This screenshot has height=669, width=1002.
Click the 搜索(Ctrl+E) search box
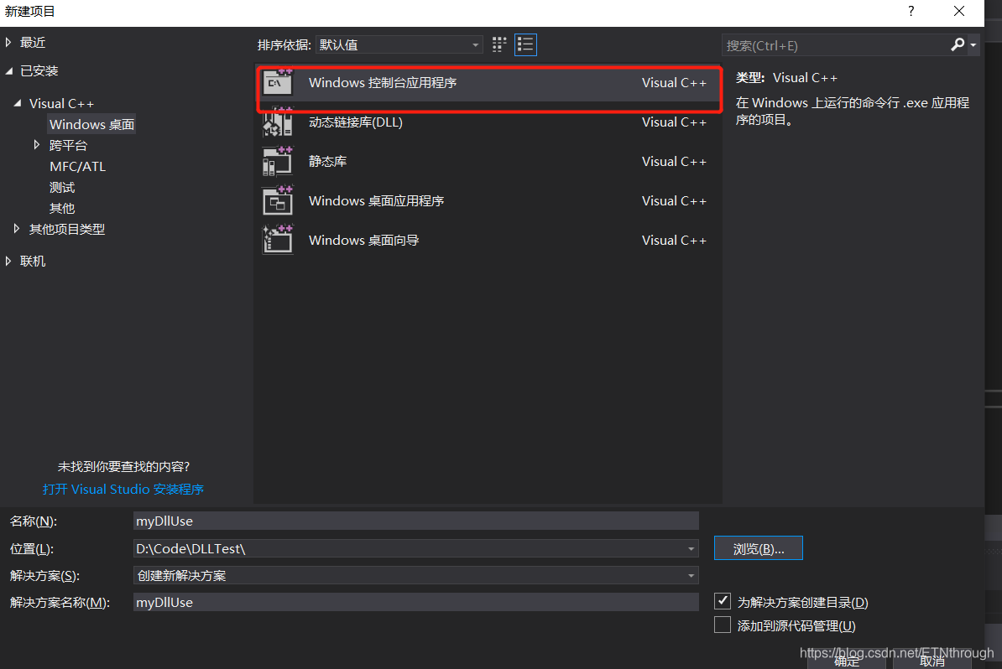point(835,45)
